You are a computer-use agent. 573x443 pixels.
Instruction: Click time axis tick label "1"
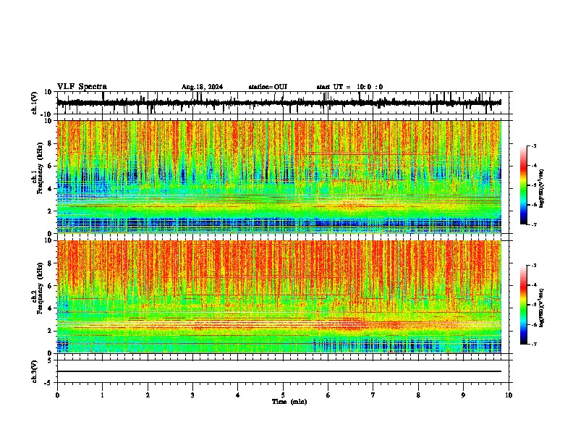102,395
